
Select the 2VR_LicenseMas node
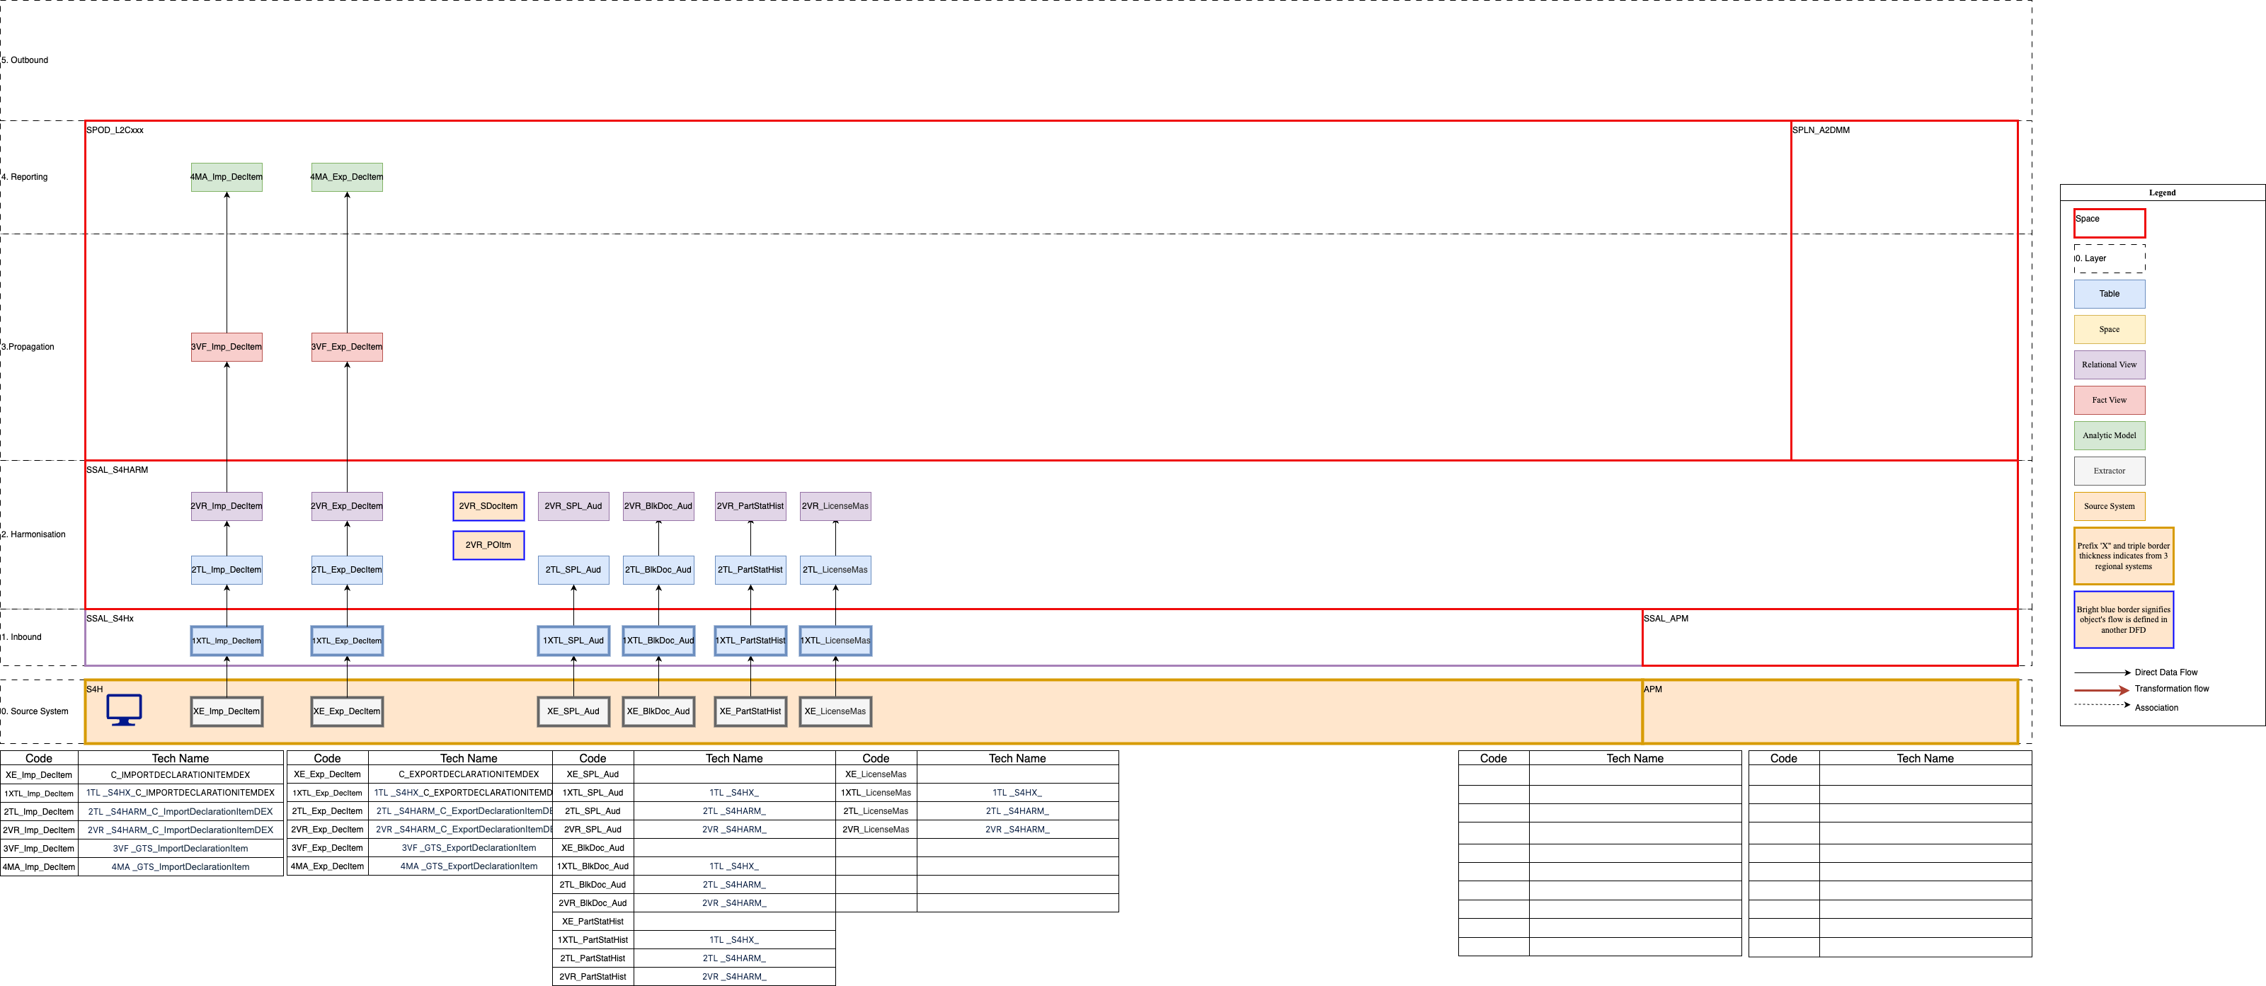coord(835,506)
